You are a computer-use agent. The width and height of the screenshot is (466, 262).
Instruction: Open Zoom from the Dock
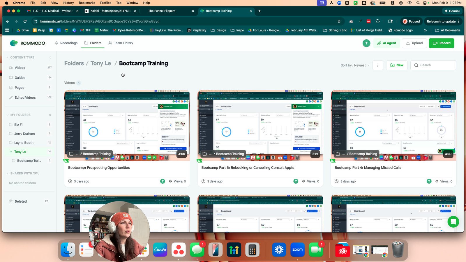297,250
